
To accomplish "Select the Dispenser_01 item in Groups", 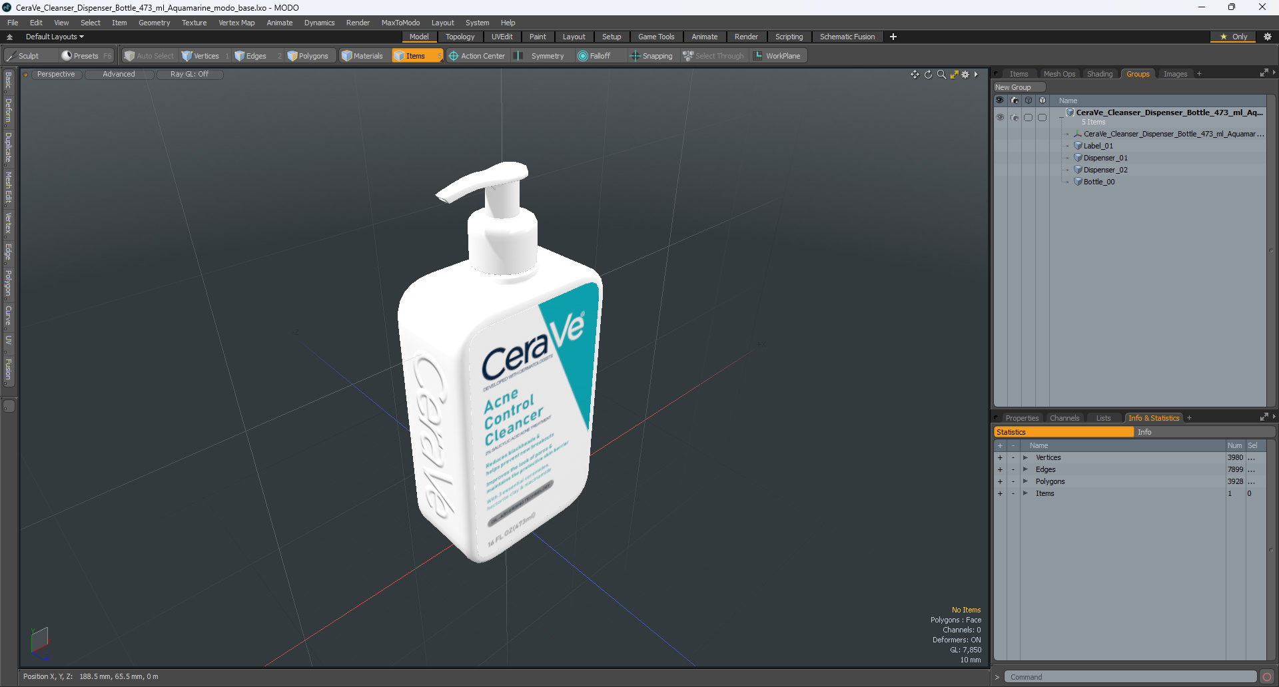I will click(1105, 158).
